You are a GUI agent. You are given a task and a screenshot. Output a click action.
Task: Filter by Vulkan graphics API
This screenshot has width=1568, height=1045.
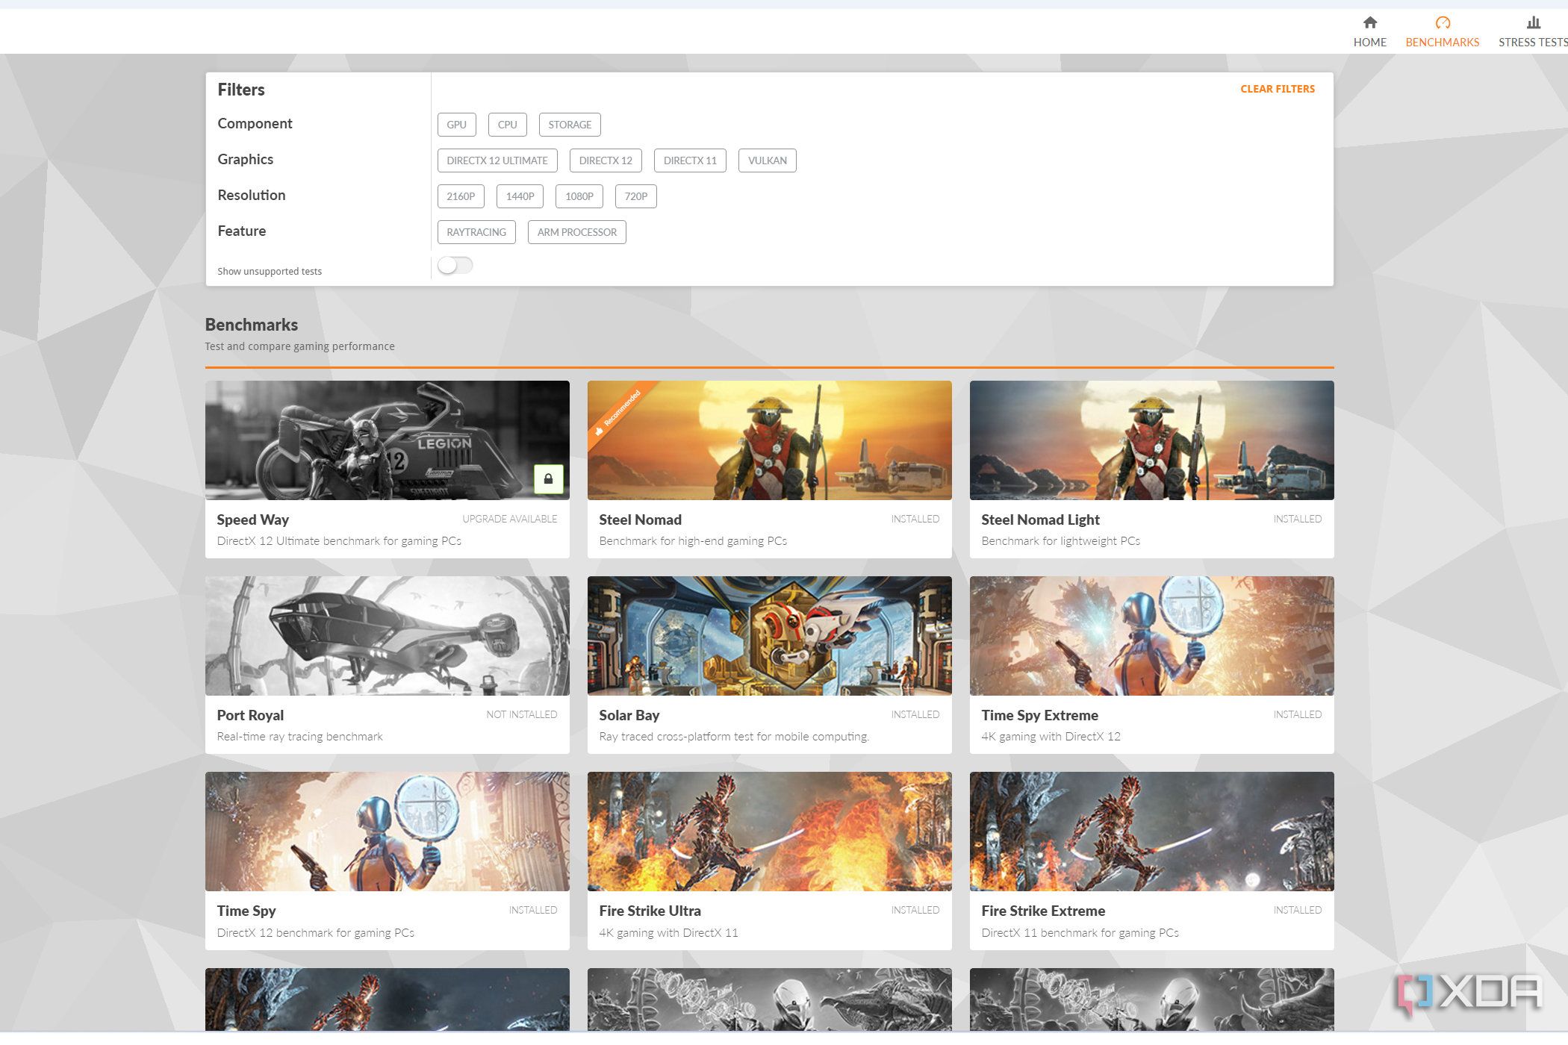tap(767, 160)
